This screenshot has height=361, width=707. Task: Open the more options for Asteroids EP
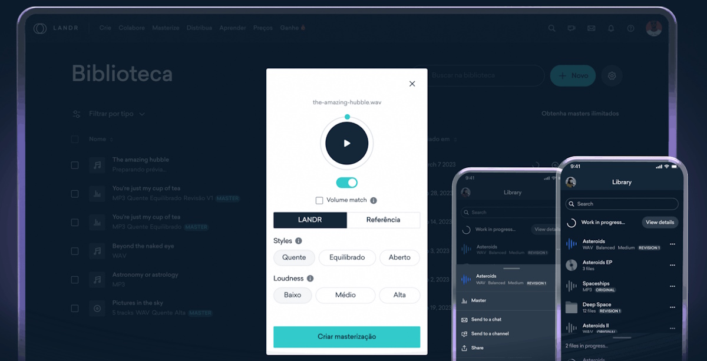pos(672,265)
